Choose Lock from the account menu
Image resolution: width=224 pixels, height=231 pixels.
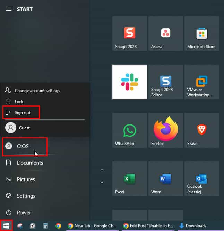tap(44, 102)
